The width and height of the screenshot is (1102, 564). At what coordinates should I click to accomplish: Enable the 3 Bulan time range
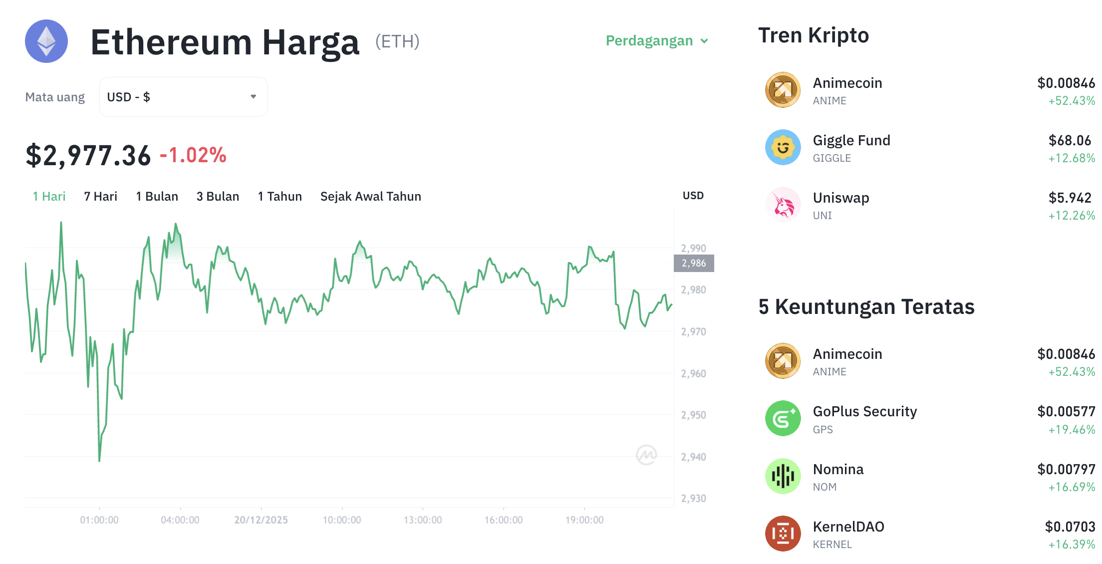218,196
